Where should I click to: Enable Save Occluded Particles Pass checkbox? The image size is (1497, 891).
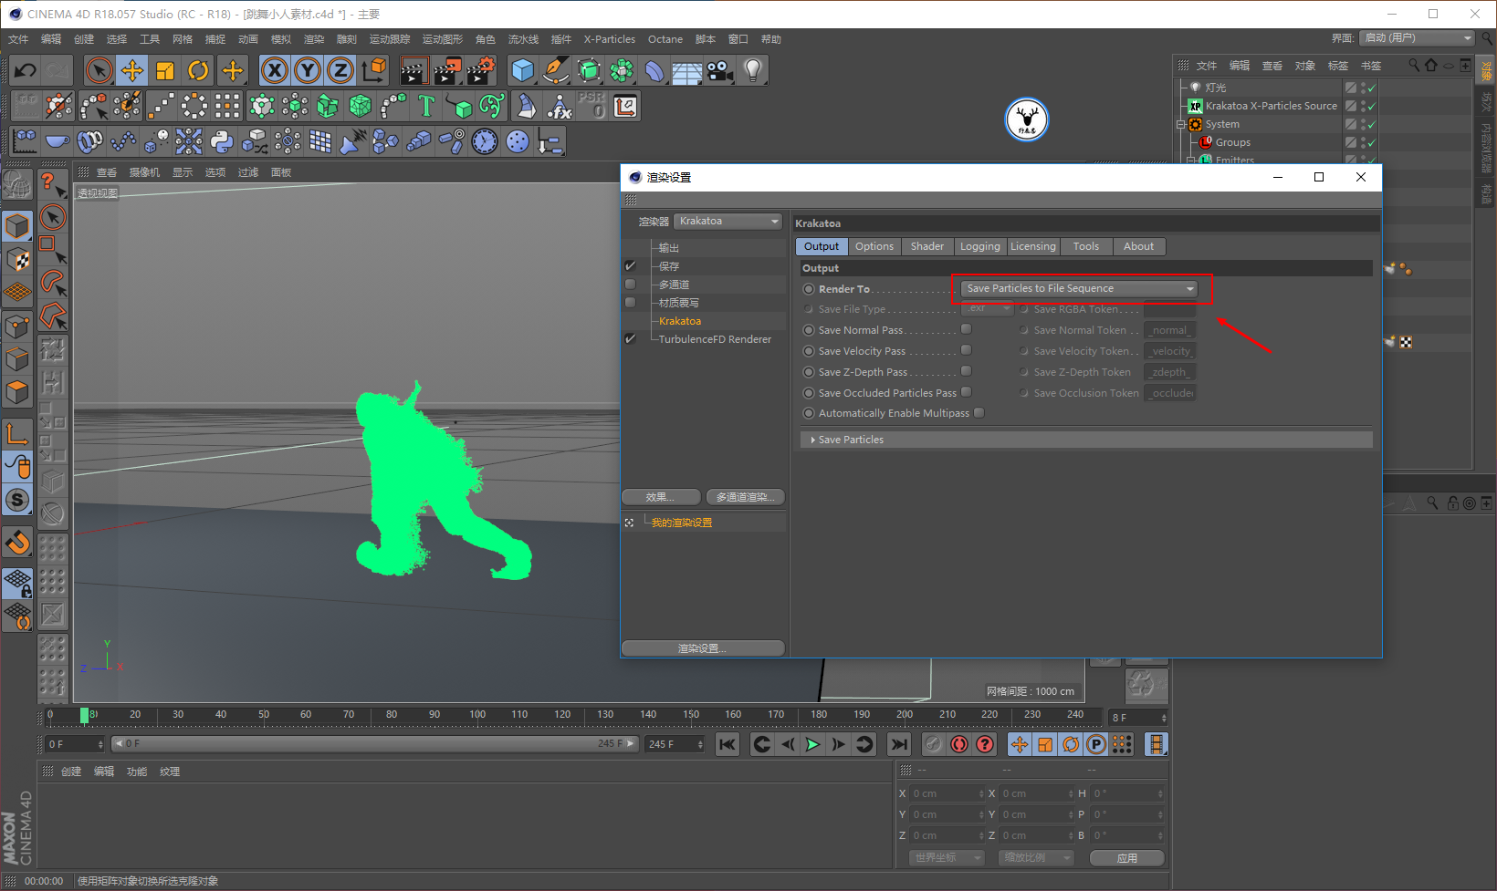pyautogui.click(x=967, y=392)
